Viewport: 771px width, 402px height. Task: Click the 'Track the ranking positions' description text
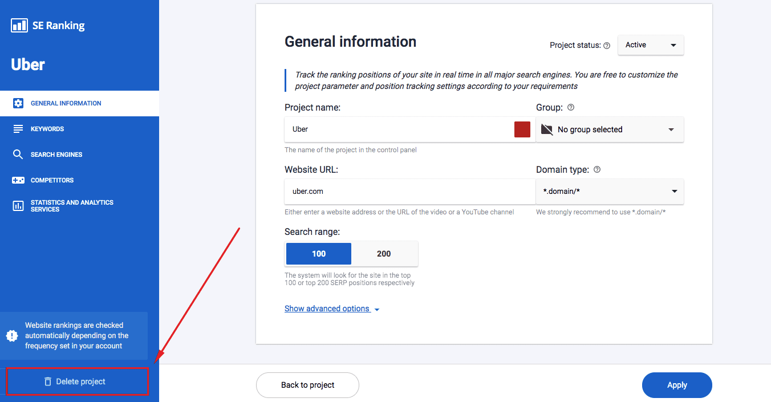point(486,80)
